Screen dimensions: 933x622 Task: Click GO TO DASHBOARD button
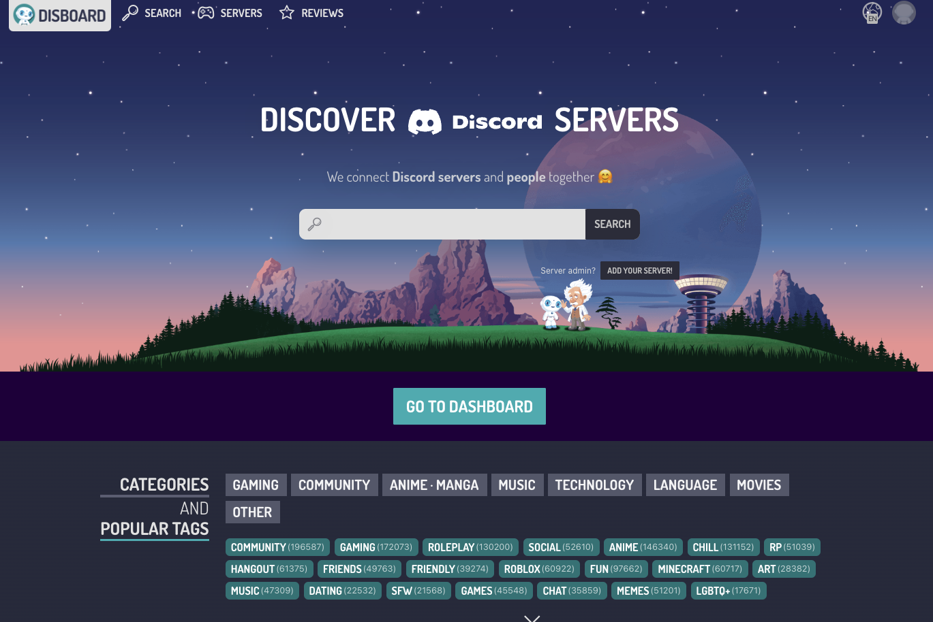point(470,406)
